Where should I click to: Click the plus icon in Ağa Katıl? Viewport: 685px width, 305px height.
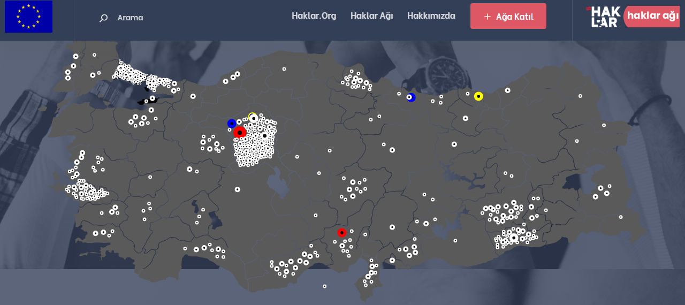point(487,17)
